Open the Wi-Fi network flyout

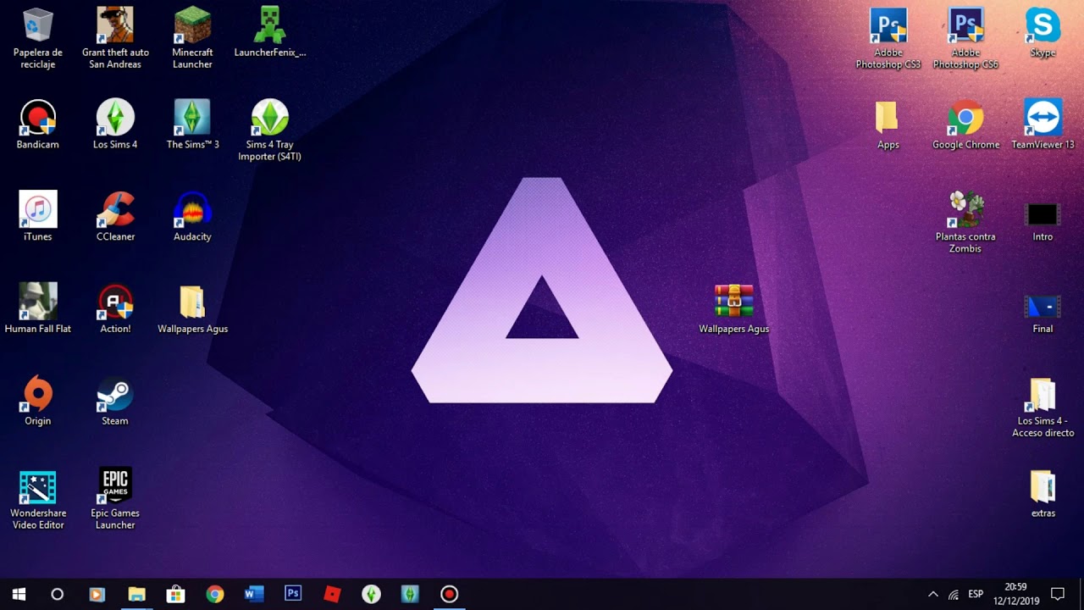pyautogui.click(x=954, y=594)
